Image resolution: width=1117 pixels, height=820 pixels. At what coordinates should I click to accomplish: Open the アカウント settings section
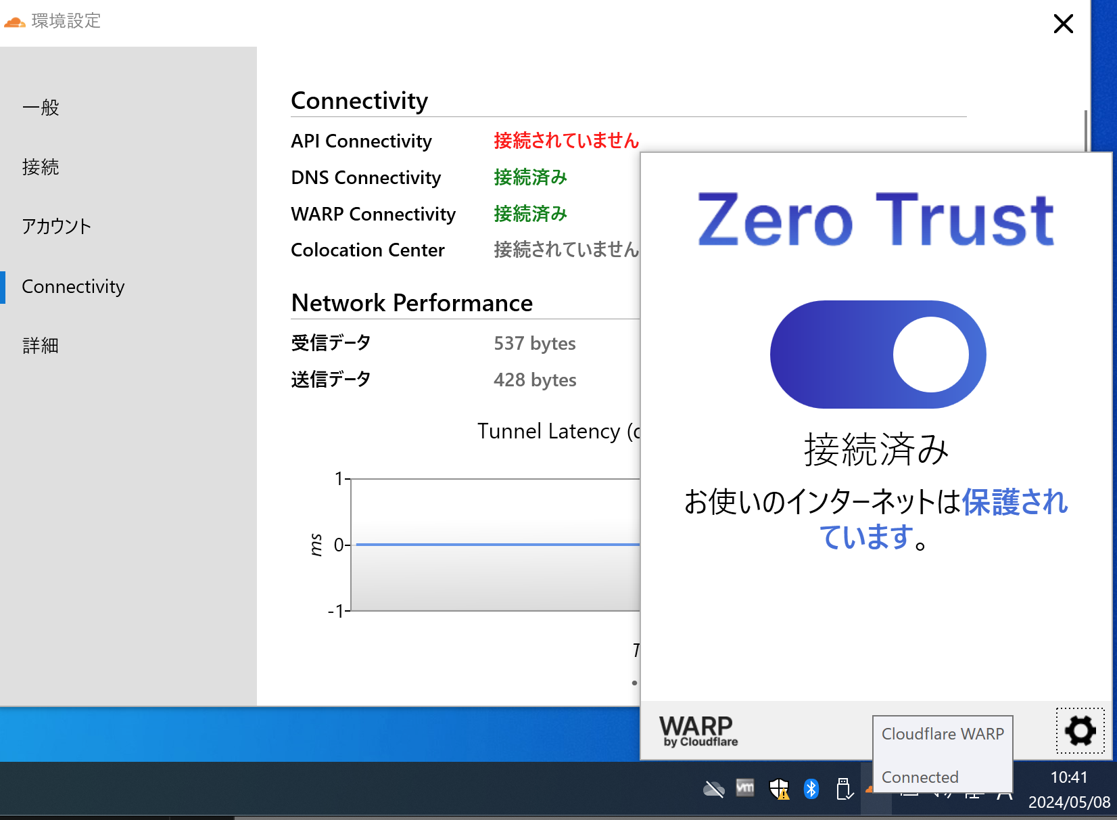[56, 227]
